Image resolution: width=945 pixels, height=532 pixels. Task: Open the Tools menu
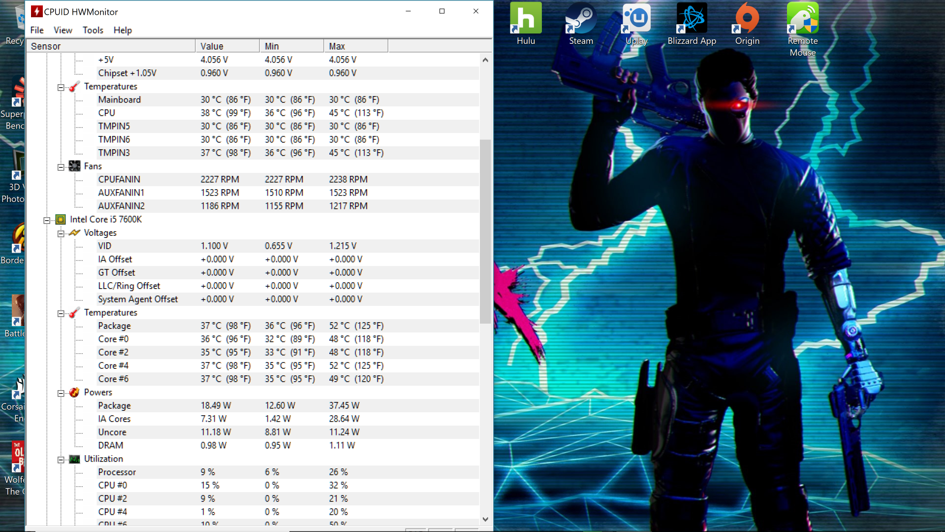[93, 30]
